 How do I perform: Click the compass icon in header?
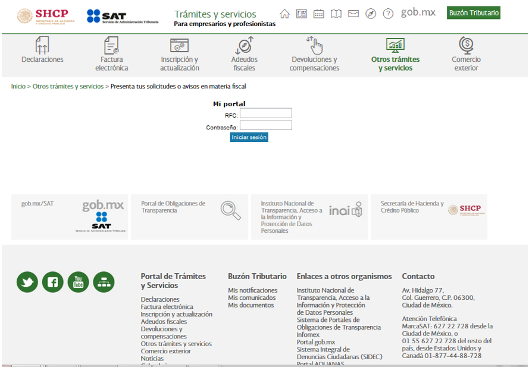371,14
